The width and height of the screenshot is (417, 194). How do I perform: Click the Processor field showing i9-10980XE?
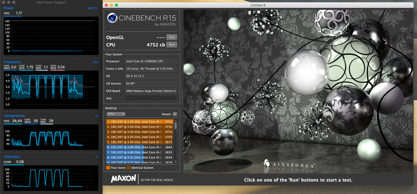[x=151, y=61]
